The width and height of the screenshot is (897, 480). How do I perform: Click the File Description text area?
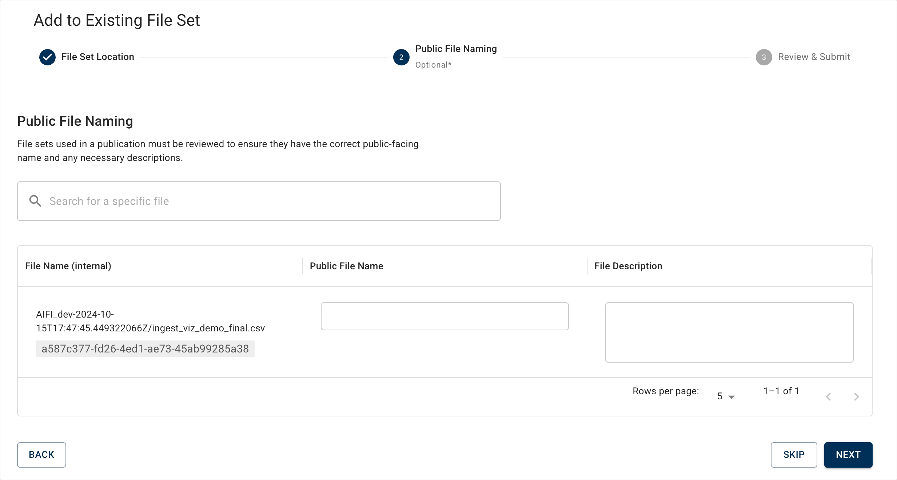[x=729, y=332]
